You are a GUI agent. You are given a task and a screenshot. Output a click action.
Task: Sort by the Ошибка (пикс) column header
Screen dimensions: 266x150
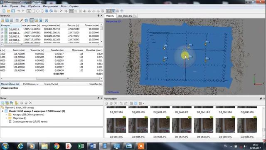94,50
